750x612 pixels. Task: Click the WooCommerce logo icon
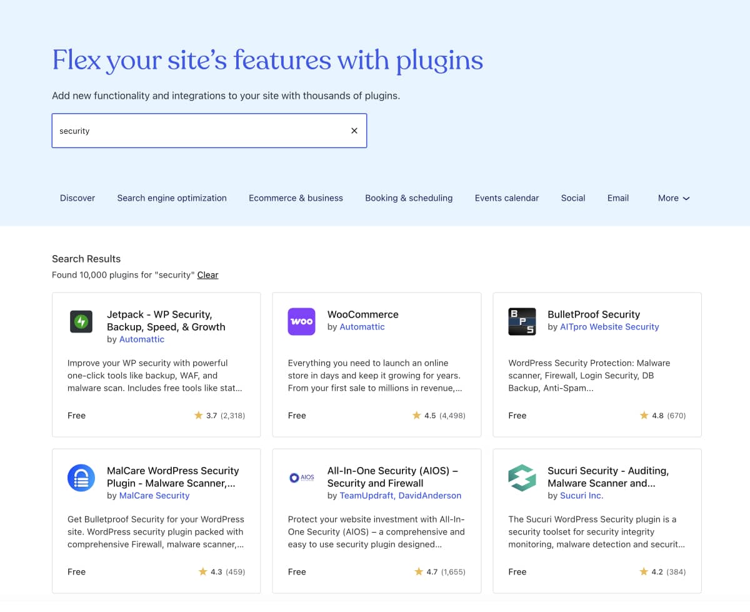(x=301, y=321)
